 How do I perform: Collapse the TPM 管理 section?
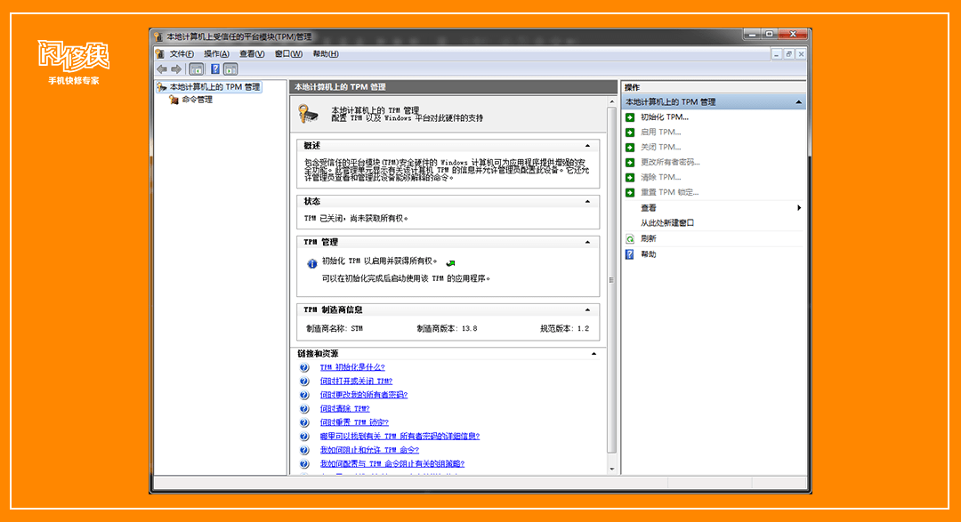tap(587, 243)
